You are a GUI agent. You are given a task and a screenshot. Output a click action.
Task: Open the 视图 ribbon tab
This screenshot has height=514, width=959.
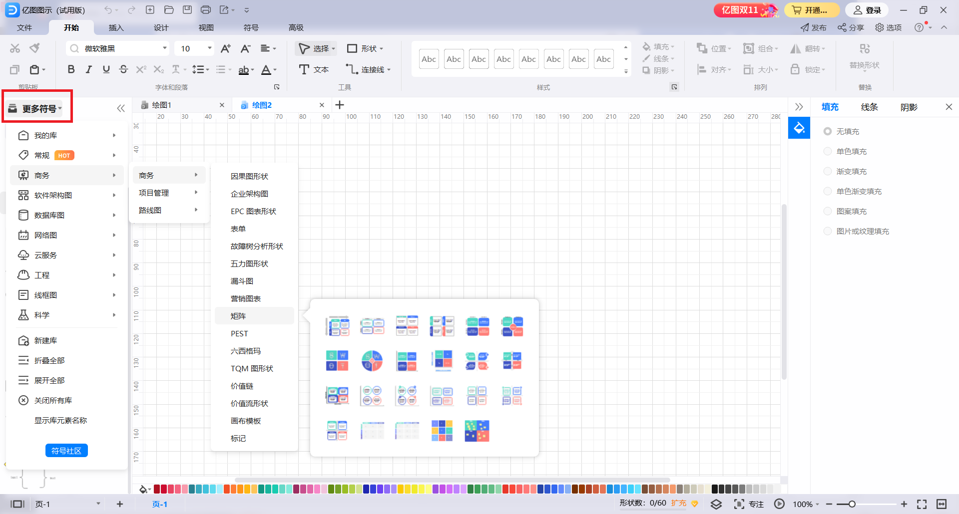206,27
